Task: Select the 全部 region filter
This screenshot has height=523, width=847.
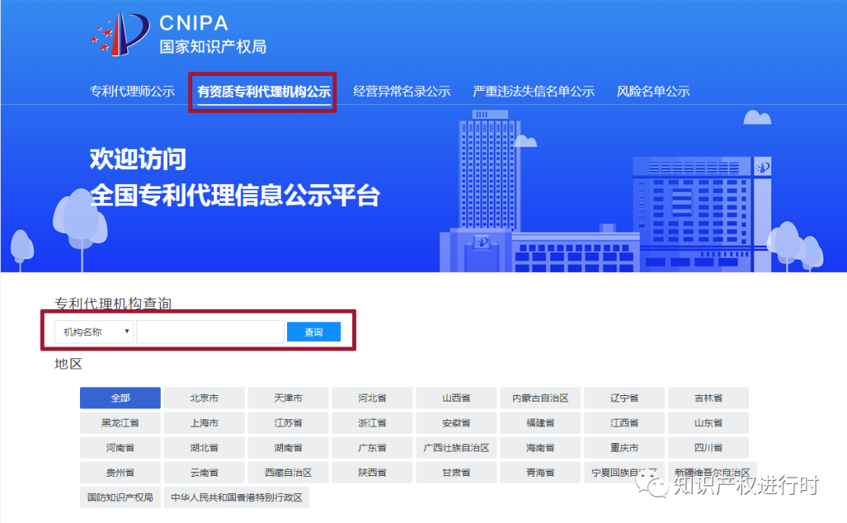Action: click(x=119, y=398)
